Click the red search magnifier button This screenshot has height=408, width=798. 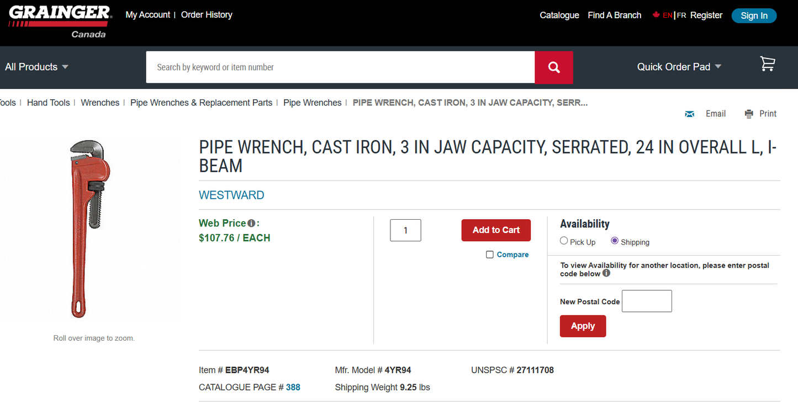554,67
